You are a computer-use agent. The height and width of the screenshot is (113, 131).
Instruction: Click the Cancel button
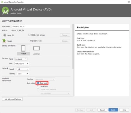(102, 110)
